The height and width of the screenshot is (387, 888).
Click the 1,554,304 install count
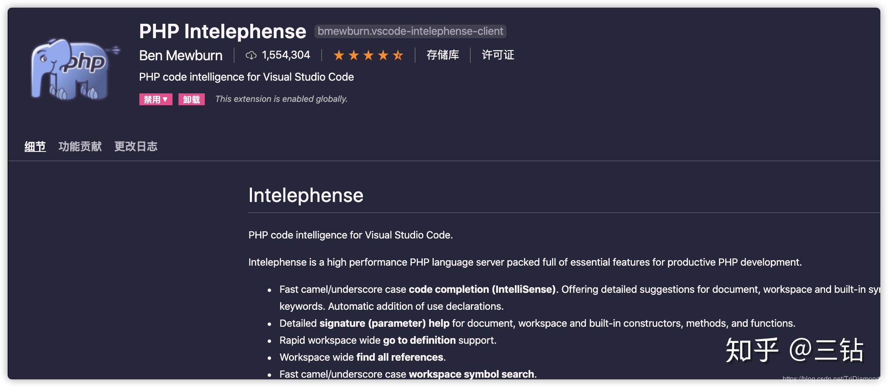click(286, 55)
